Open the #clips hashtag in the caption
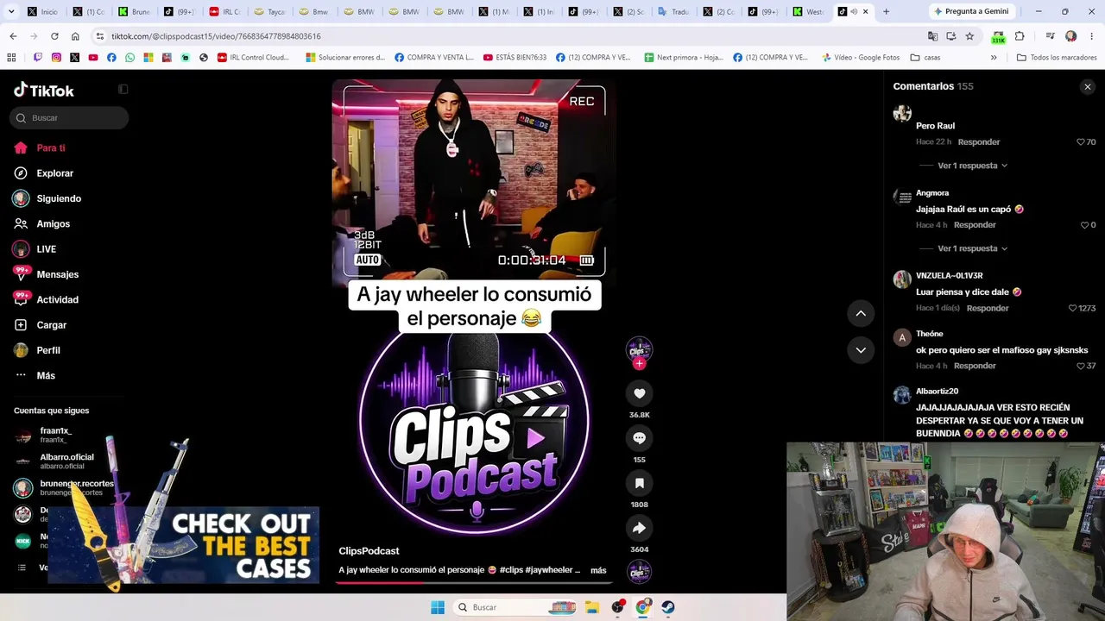The image size is (1105, 621). [x=511, y=570]
